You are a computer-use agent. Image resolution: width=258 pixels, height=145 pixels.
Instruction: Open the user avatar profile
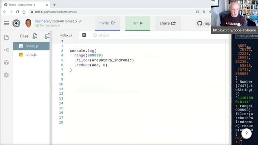tap(28, 23)
